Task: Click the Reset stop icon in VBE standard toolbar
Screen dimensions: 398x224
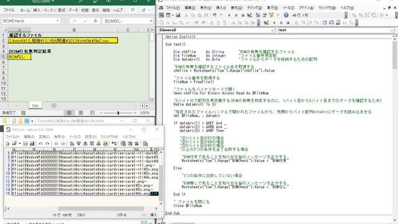Action: click(x=243, y=15)
